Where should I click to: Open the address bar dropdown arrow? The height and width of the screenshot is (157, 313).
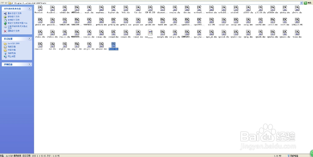(301, 3)
